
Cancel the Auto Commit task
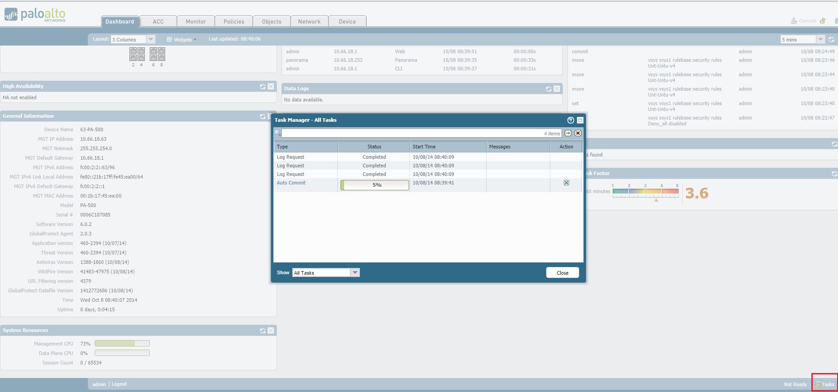click(566, 183)
